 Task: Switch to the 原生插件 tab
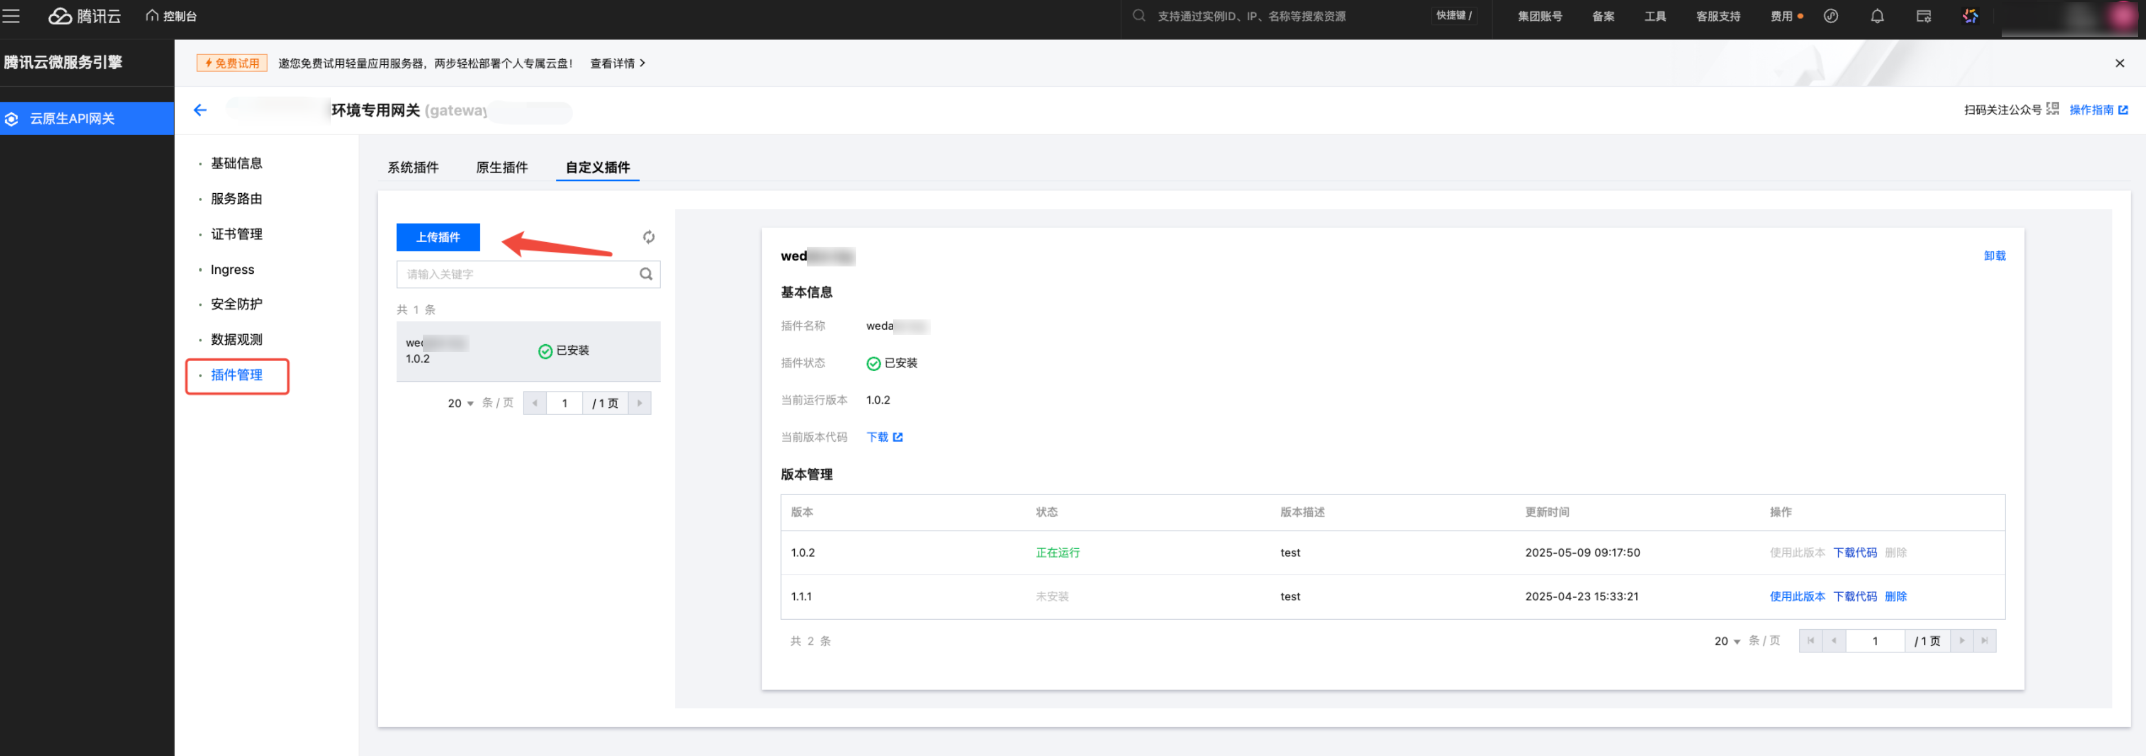pos(502,167)
